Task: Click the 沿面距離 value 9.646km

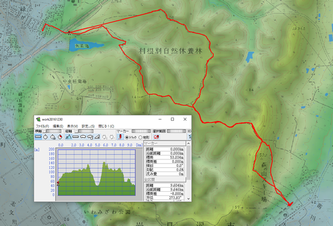Action: pos(177,189)
